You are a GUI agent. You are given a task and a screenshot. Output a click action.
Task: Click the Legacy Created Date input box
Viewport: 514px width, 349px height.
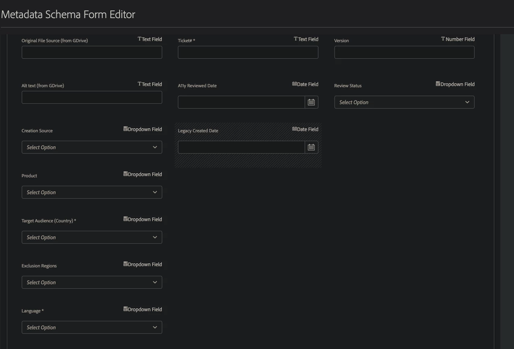241,147
